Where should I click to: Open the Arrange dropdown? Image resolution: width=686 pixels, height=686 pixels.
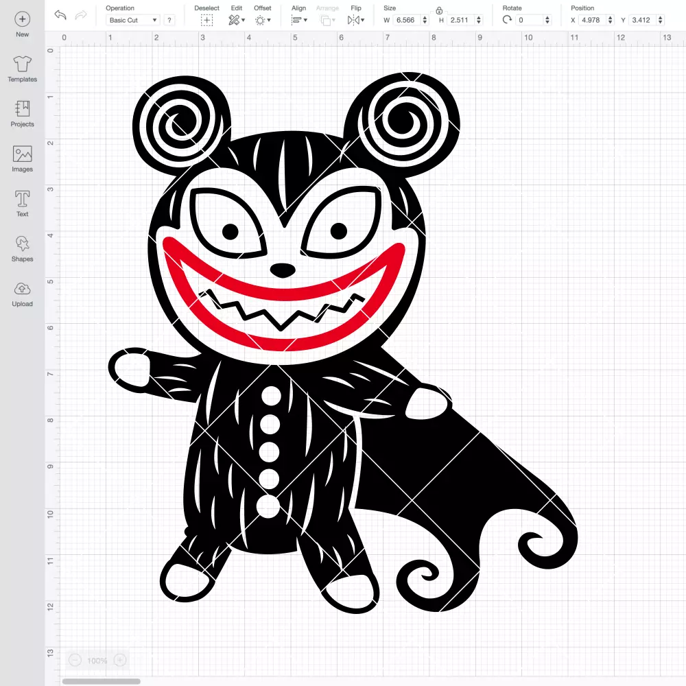(x=328, y=20)
